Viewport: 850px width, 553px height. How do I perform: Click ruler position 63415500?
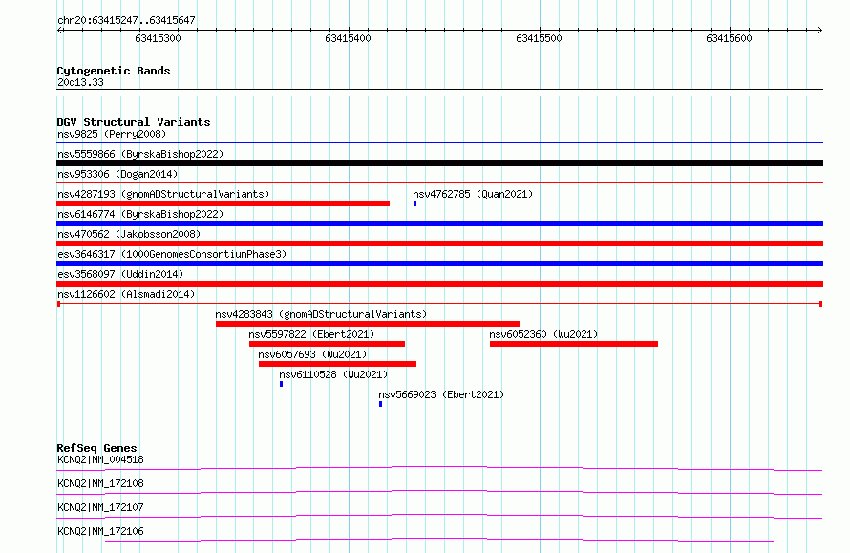pos(539,38)
